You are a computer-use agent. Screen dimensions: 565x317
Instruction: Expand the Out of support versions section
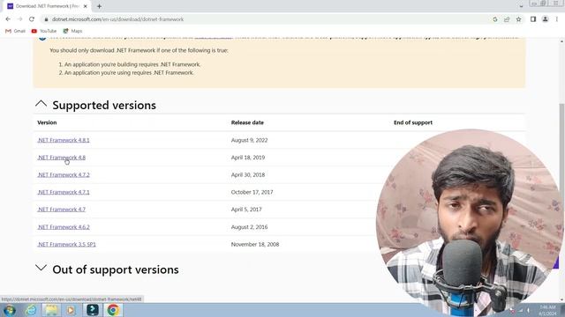(41, 268)
